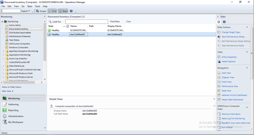Open the Reporting workspace

[x=23, y=110]
